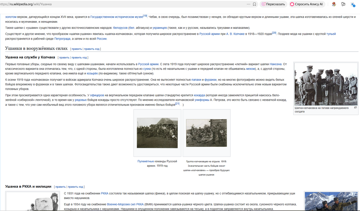This screenshot has width=360, height=211.
Task: Follow the РККА link after 'снабжении'
Action: 104,193
